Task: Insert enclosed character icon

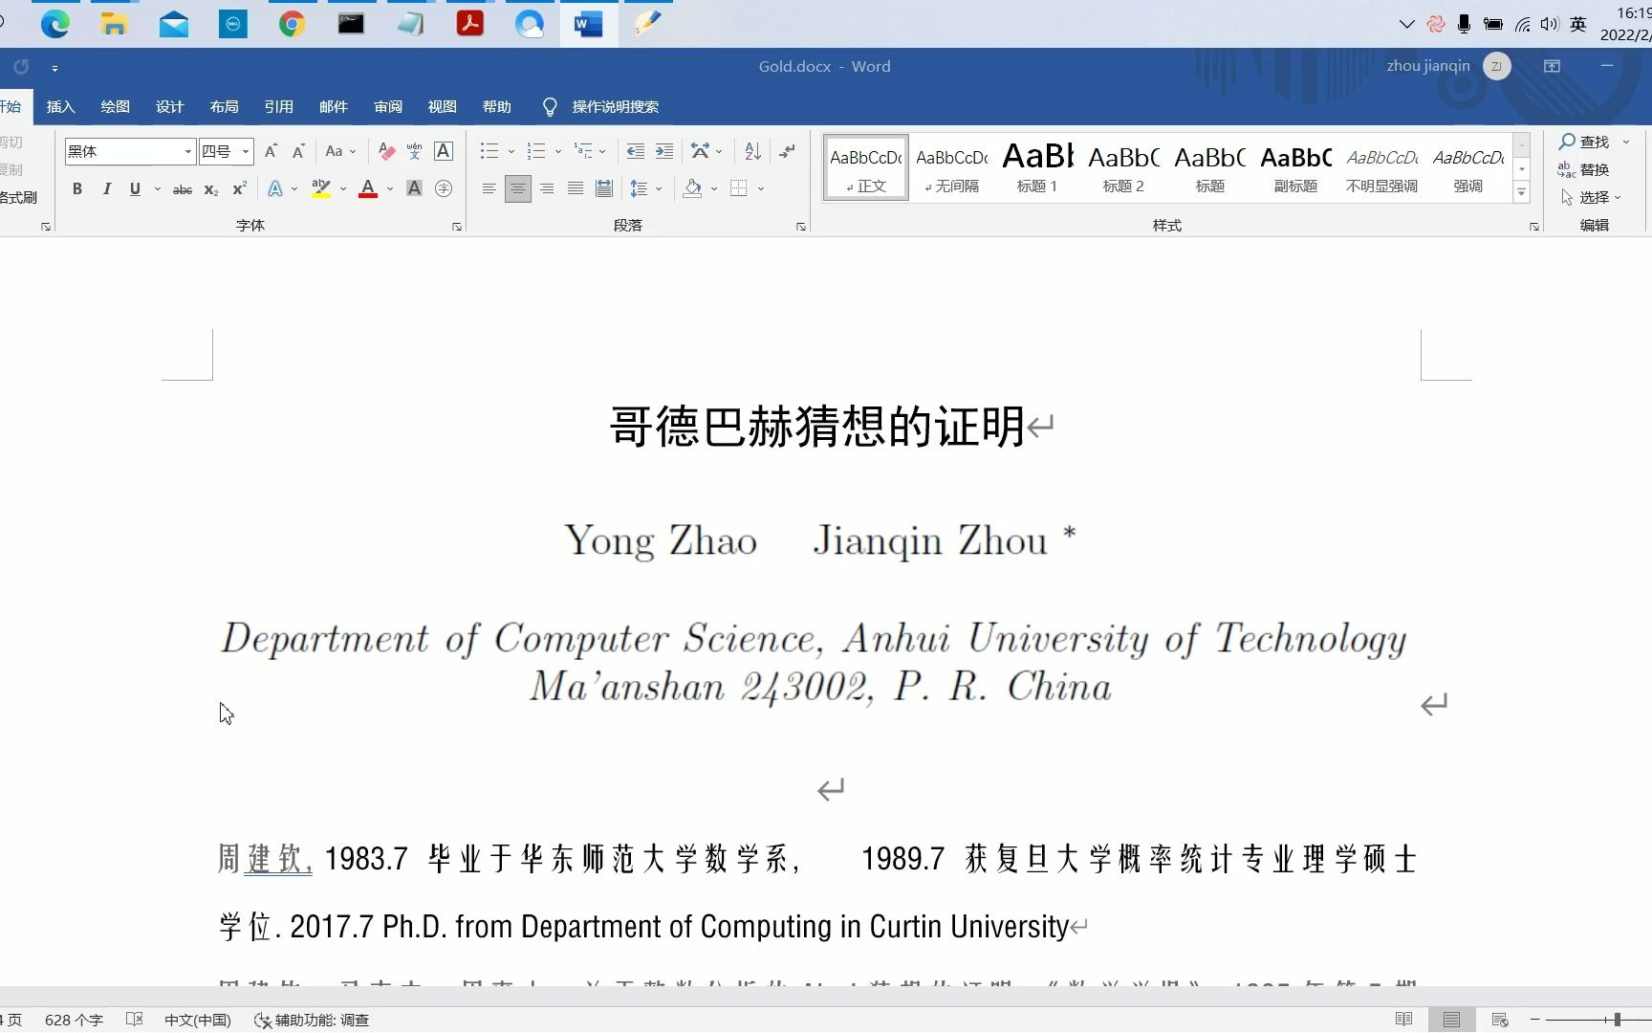Action: tap(443, 189)
